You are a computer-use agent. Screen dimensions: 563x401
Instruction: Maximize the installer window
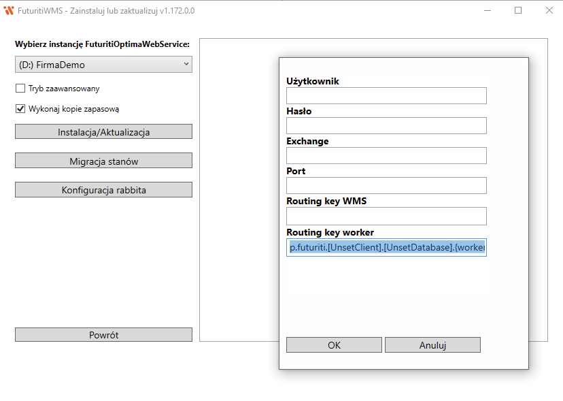click(x=518, y=10)
